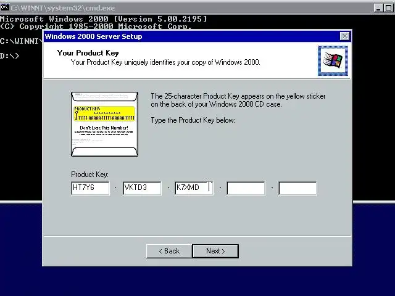Close the Windows 2000 Server Setup dialog
Screen dimensions: 395x296
point(344,36)
